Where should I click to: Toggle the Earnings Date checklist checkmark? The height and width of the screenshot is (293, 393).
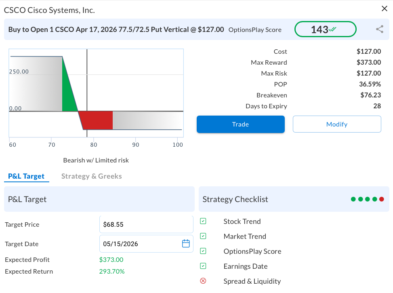pyautogui.click(x=203, y=266)
